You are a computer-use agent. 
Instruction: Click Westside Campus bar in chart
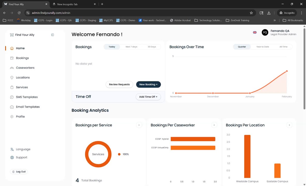(247, 156)
